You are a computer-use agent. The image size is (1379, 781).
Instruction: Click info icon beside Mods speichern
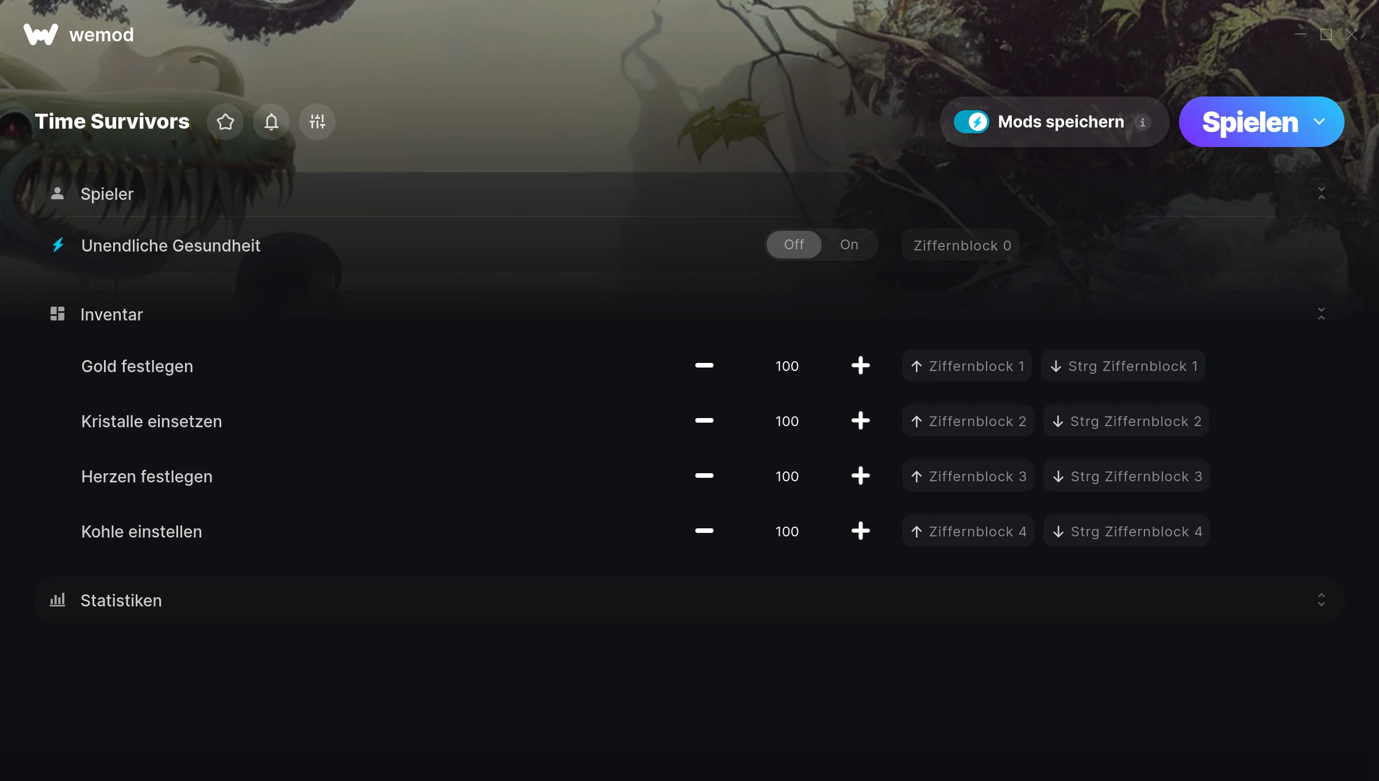1142,122
